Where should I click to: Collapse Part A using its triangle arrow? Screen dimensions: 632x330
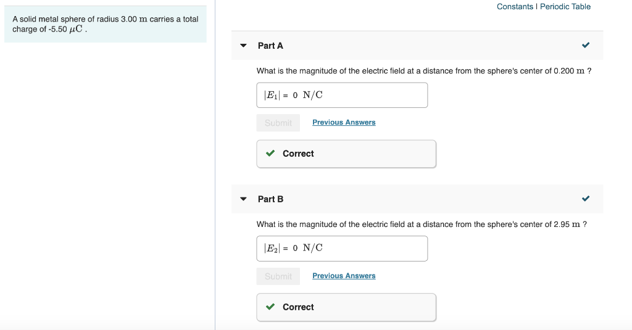[x=243, y=46]
